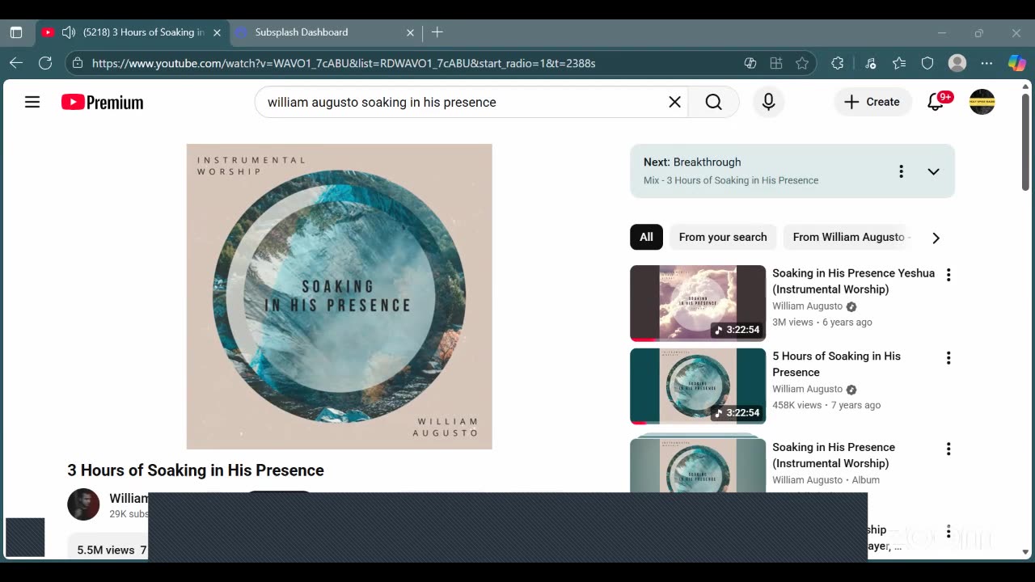Click 5.5M views text

pos(106,550)
